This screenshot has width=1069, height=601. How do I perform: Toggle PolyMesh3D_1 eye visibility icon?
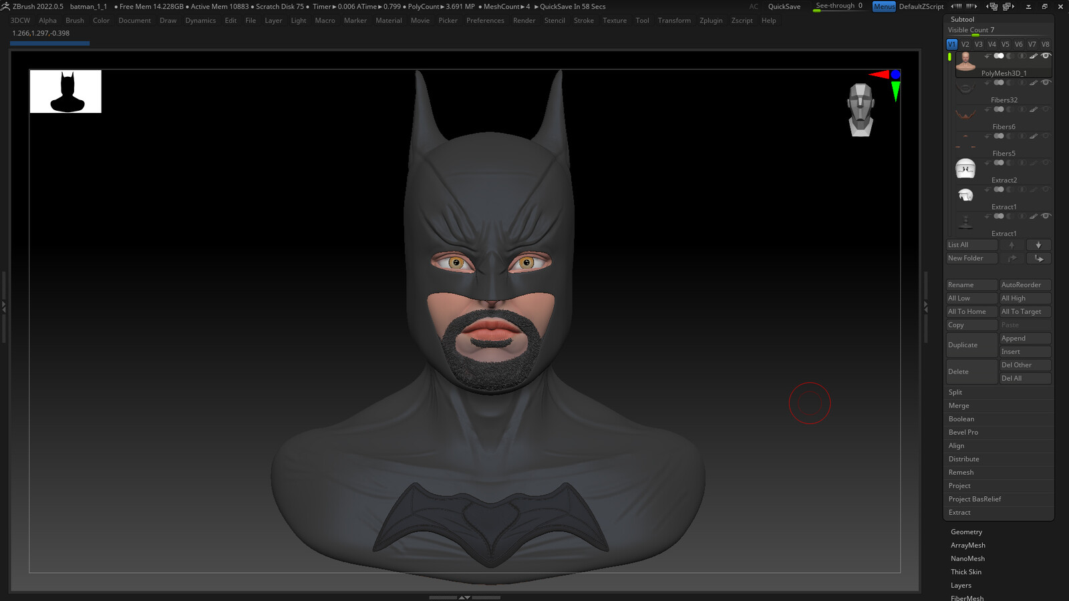(1046, 55)
